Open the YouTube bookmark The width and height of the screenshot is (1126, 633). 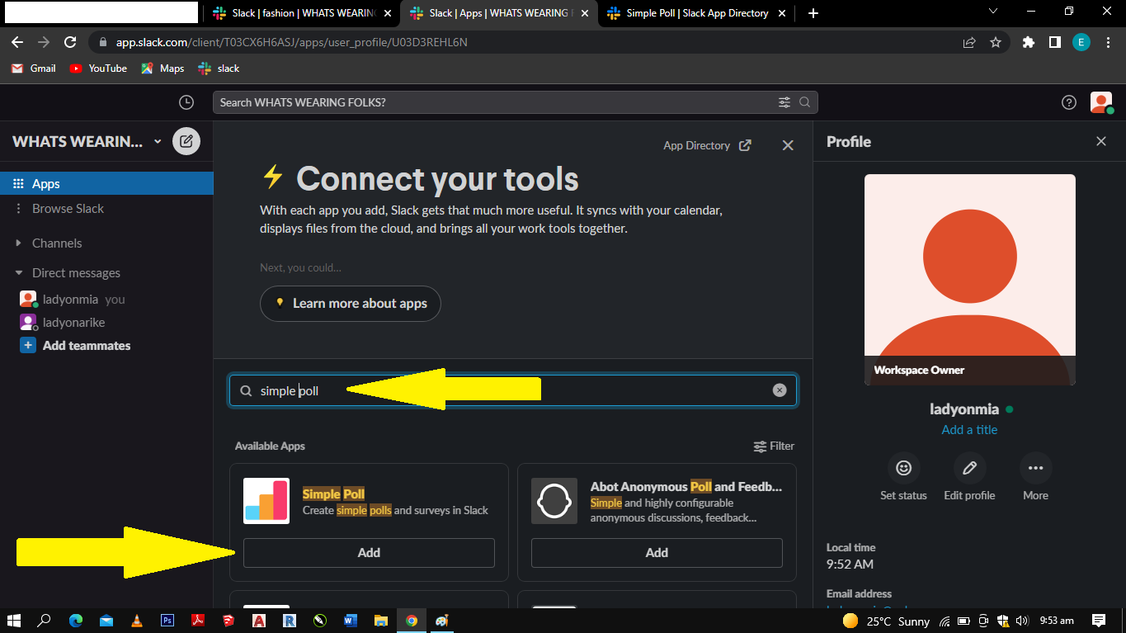coord(98,68)
